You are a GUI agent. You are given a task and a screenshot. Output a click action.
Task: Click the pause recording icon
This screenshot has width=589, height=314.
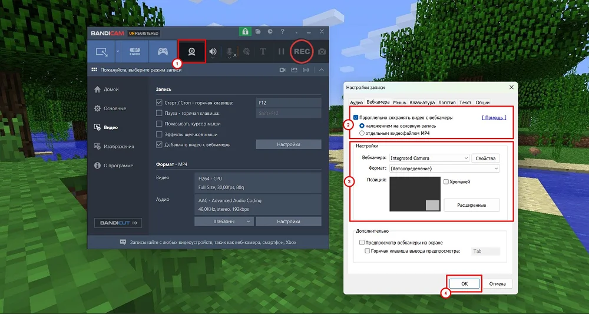pos(281,52)
